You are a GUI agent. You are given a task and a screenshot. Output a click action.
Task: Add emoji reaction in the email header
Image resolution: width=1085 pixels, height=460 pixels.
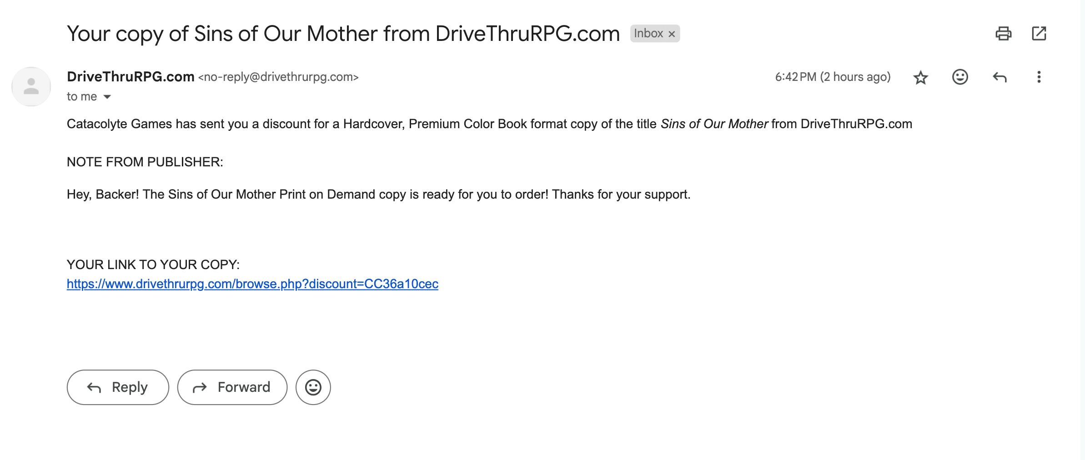pyautogui.click(x=960, y=77)
